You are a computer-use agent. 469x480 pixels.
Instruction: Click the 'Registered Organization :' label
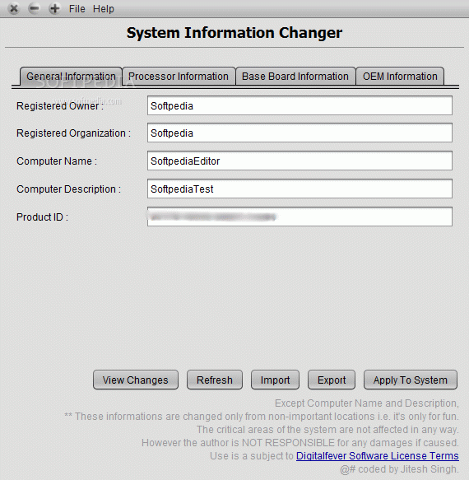(73, 133)
